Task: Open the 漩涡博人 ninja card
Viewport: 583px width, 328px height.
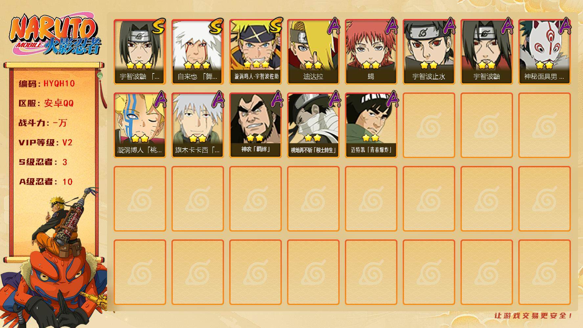Action: [x=140, y=125]
